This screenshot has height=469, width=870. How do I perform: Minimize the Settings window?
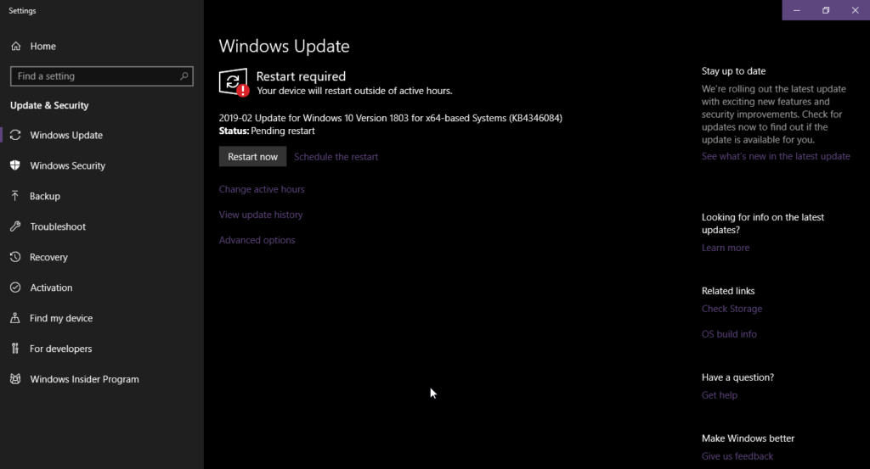(x=797, y=10)
